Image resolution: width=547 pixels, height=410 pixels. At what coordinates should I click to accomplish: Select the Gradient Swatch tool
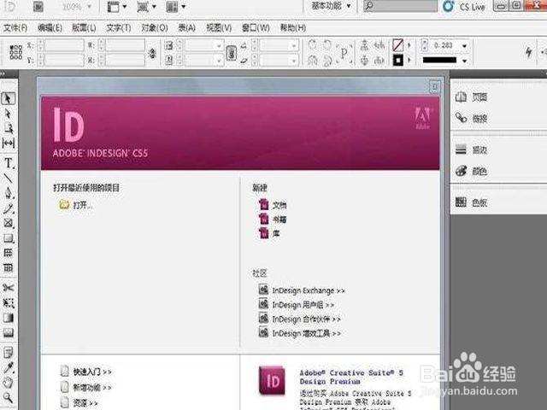coord(9,318)
